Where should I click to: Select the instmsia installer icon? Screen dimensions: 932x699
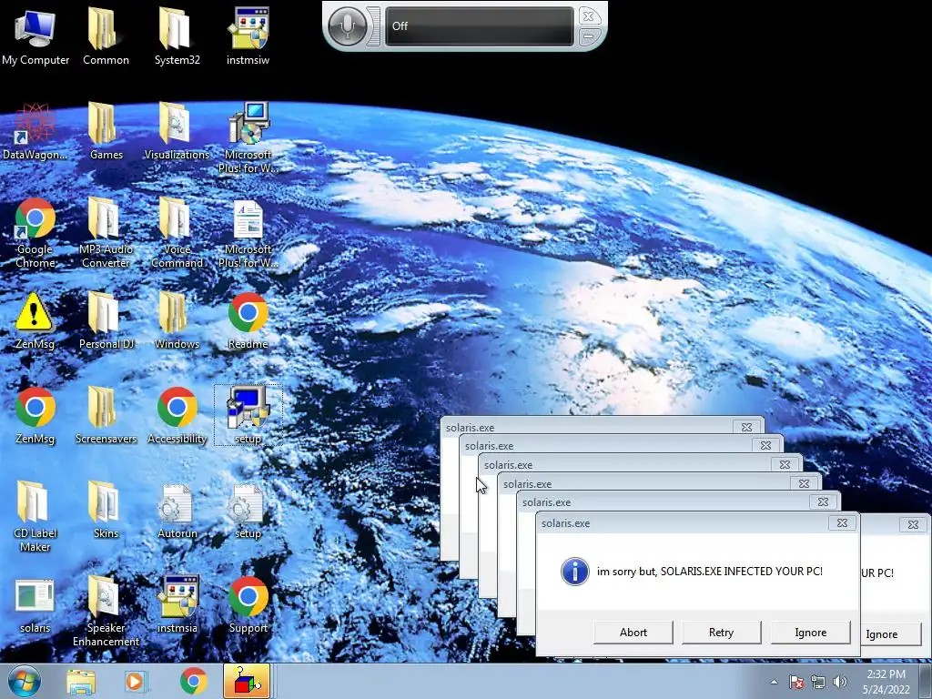177,605
